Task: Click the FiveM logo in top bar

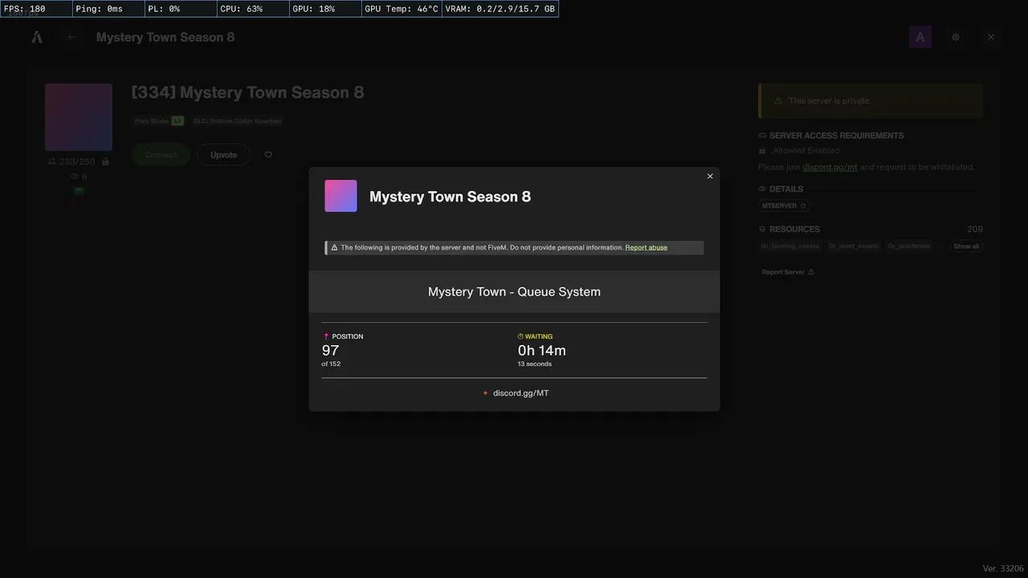Action: (x=37, y=37)
